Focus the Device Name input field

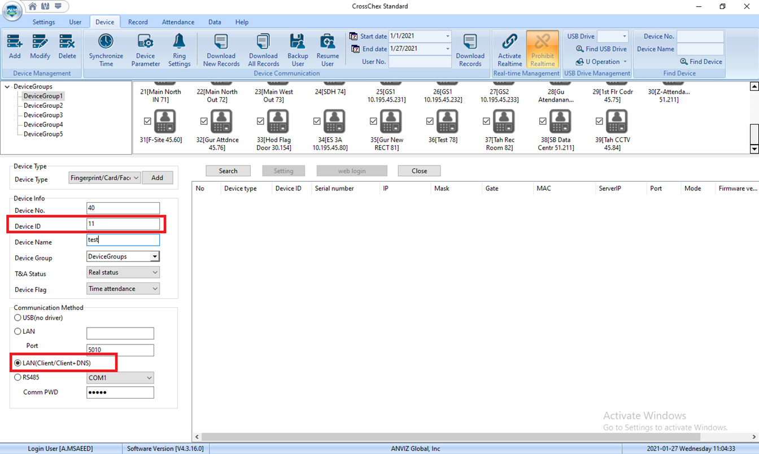click(x=123, y=239)
